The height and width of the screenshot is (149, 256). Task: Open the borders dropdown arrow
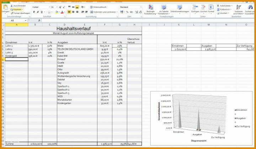52,12
